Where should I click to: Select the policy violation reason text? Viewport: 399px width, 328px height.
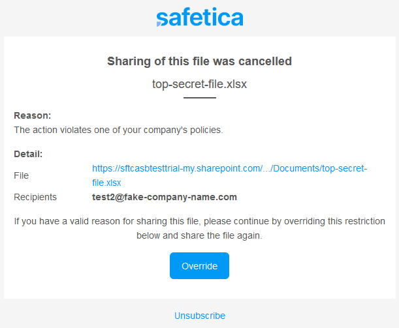point(118,130)
